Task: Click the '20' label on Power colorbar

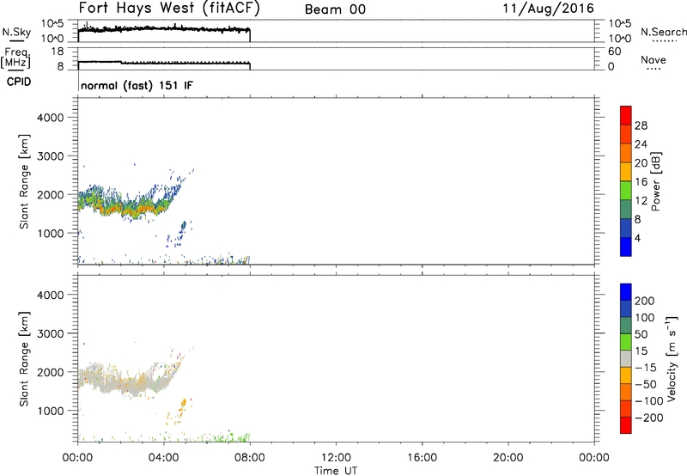Action: click(641, 163)
